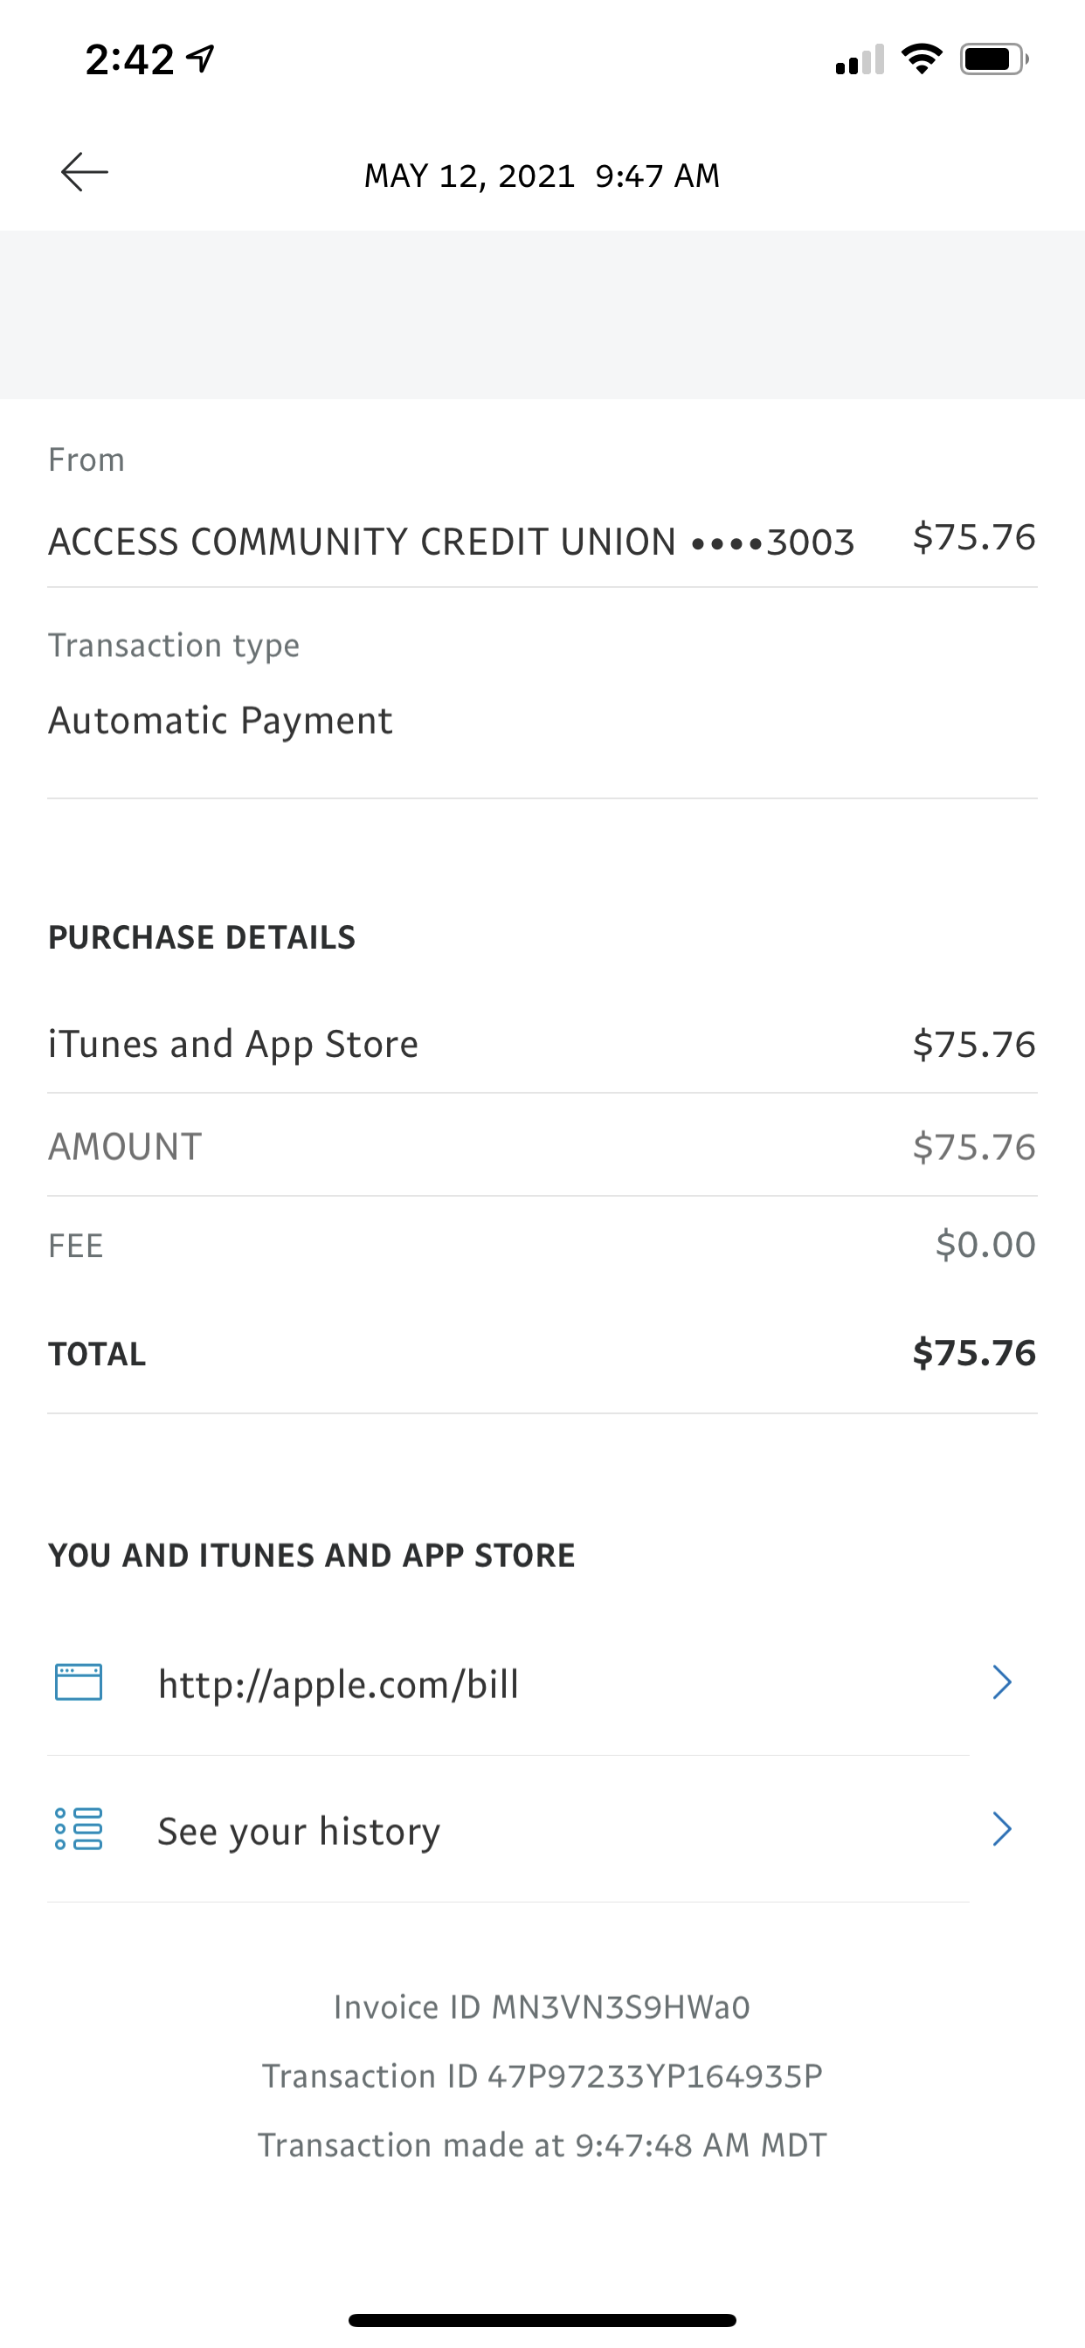Tap the location arrow icon in status bar
The image size is (1085, 2348).
click(200, 59)
